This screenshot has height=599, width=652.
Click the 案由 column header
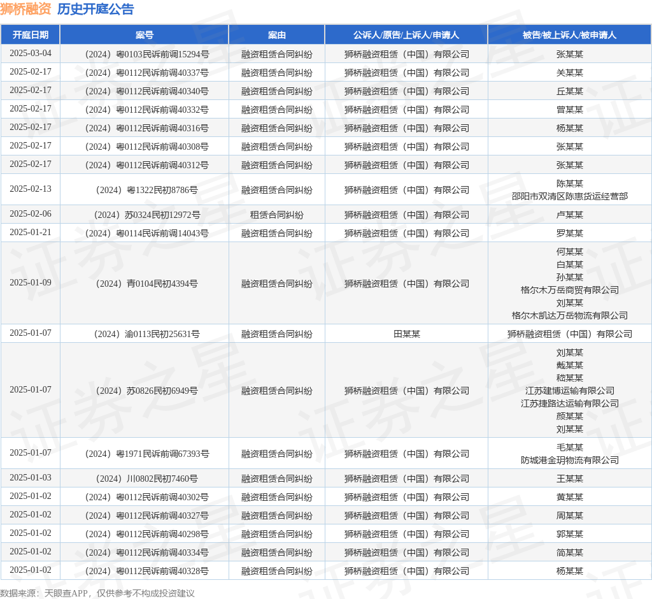[276, 35]
